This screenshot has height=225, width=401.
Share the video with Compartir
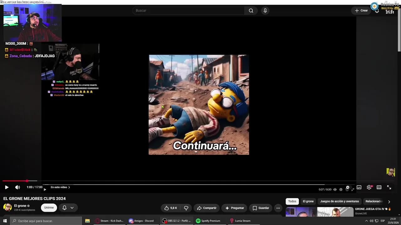[207, 208]
